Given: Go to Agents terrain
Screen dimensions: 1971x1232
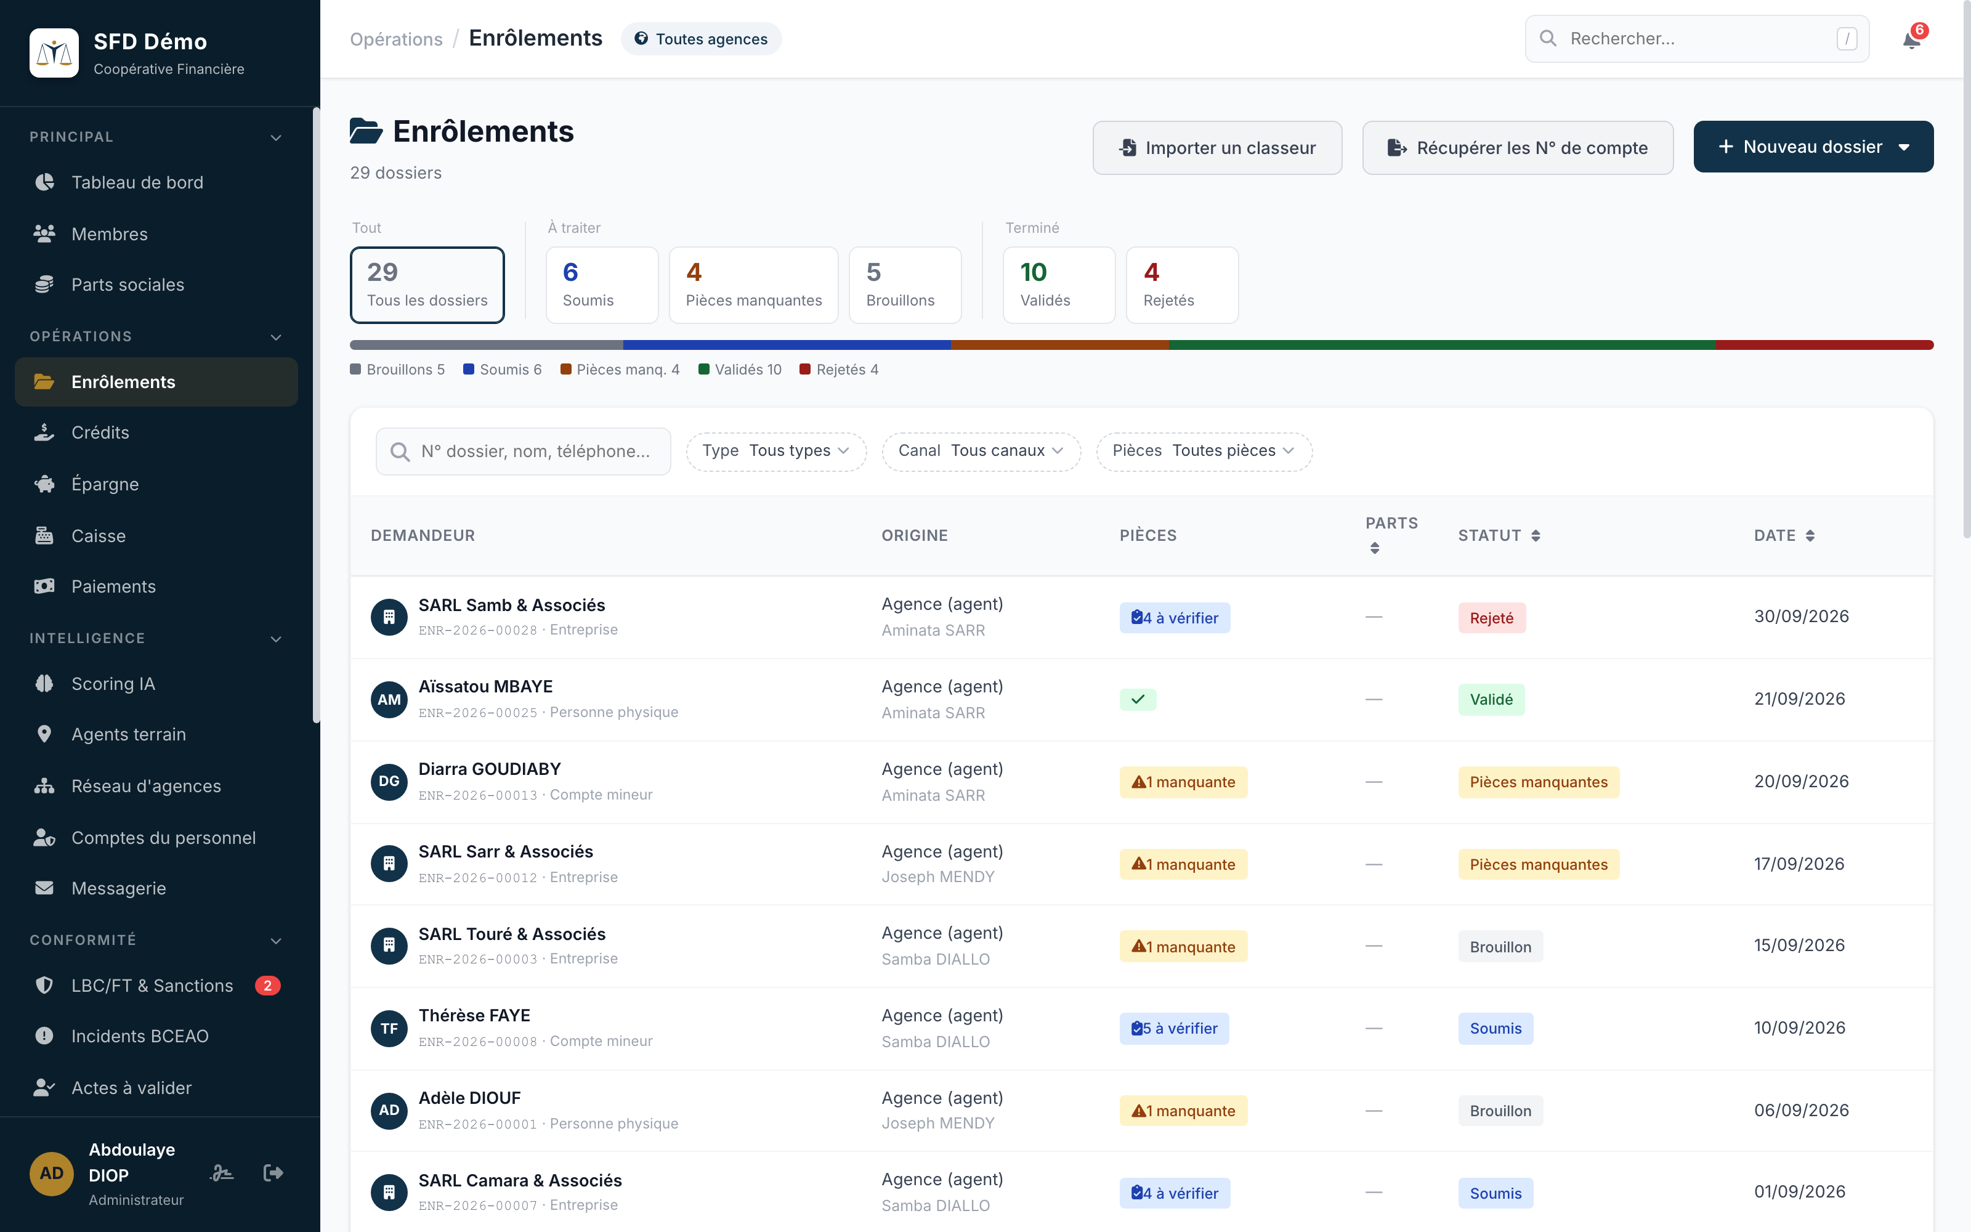Looking at the screenshot, I should point(156,734).
